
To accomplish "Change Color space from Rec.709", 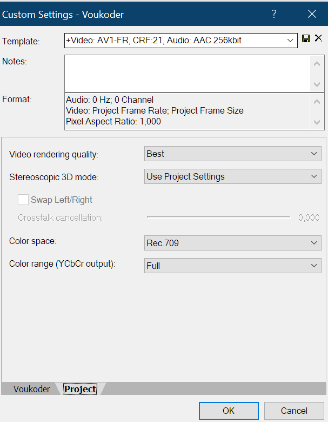I will coord(233,243).
